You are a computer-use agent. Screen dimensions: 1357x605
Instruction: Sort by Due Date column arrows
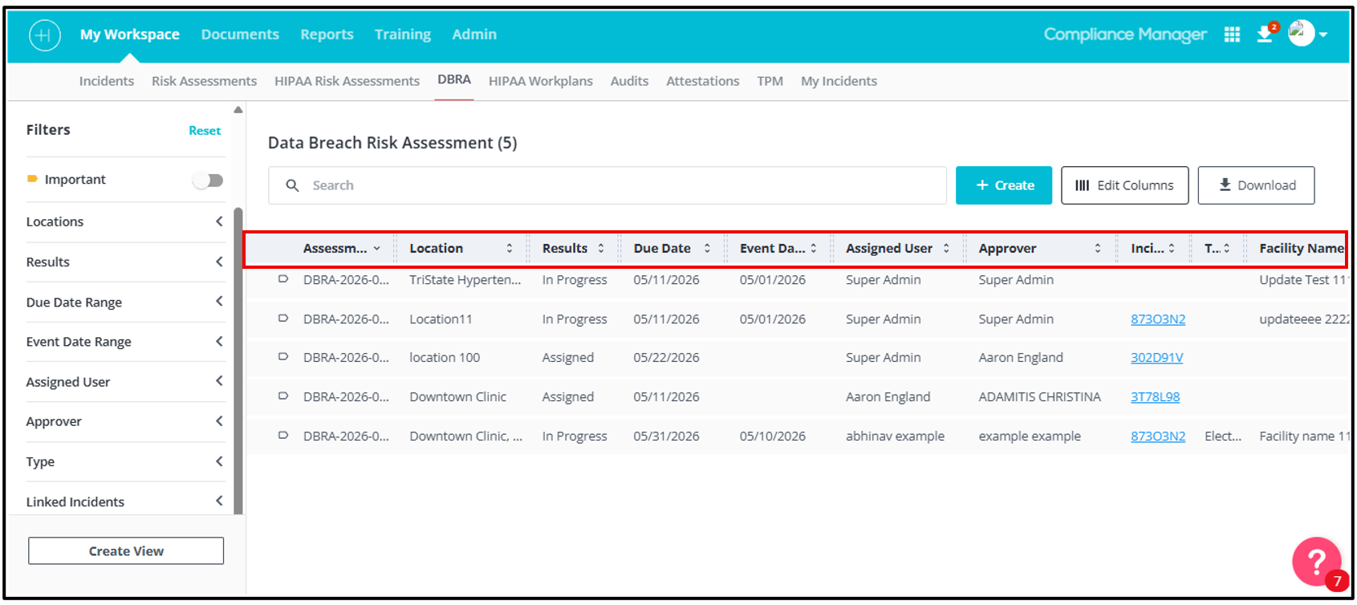pos(707,248)
